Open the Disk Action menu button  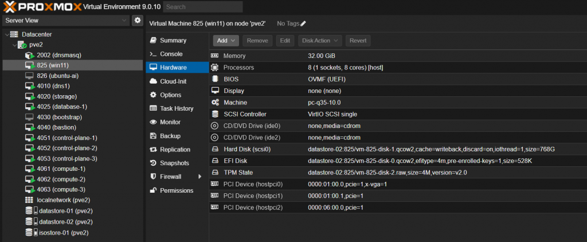click(319, 41)
